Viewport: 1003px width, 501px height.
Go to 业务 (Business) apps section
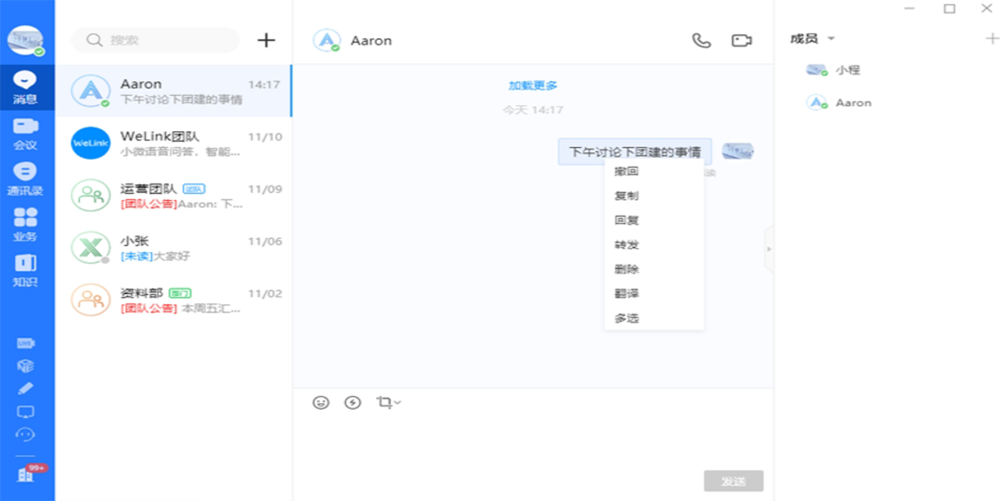(x=26, y=224)
